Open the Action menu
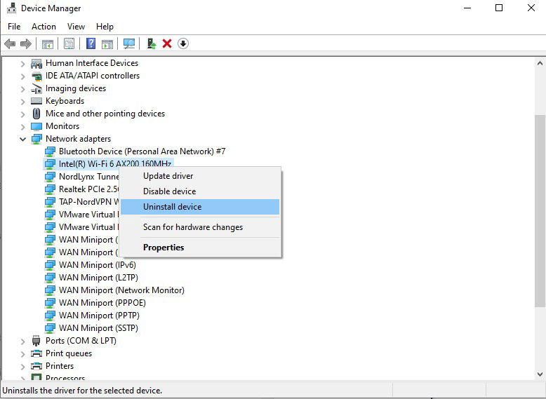546x399 pixels. pyautogui.click(x=44, y=27)
